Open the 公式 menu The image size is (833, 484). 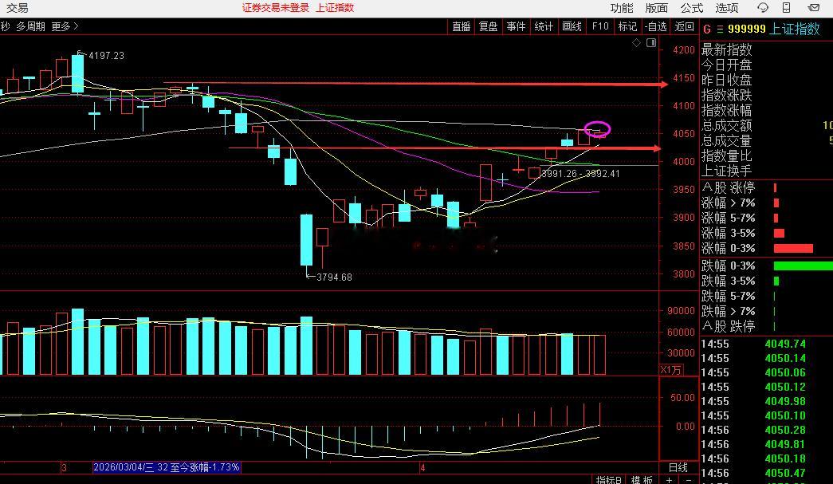point(692,8)
